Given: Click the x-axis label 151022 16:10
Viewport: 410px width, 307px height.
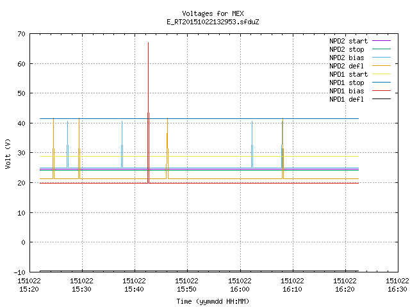Looking at the screenshot, I should coord(292,285).
